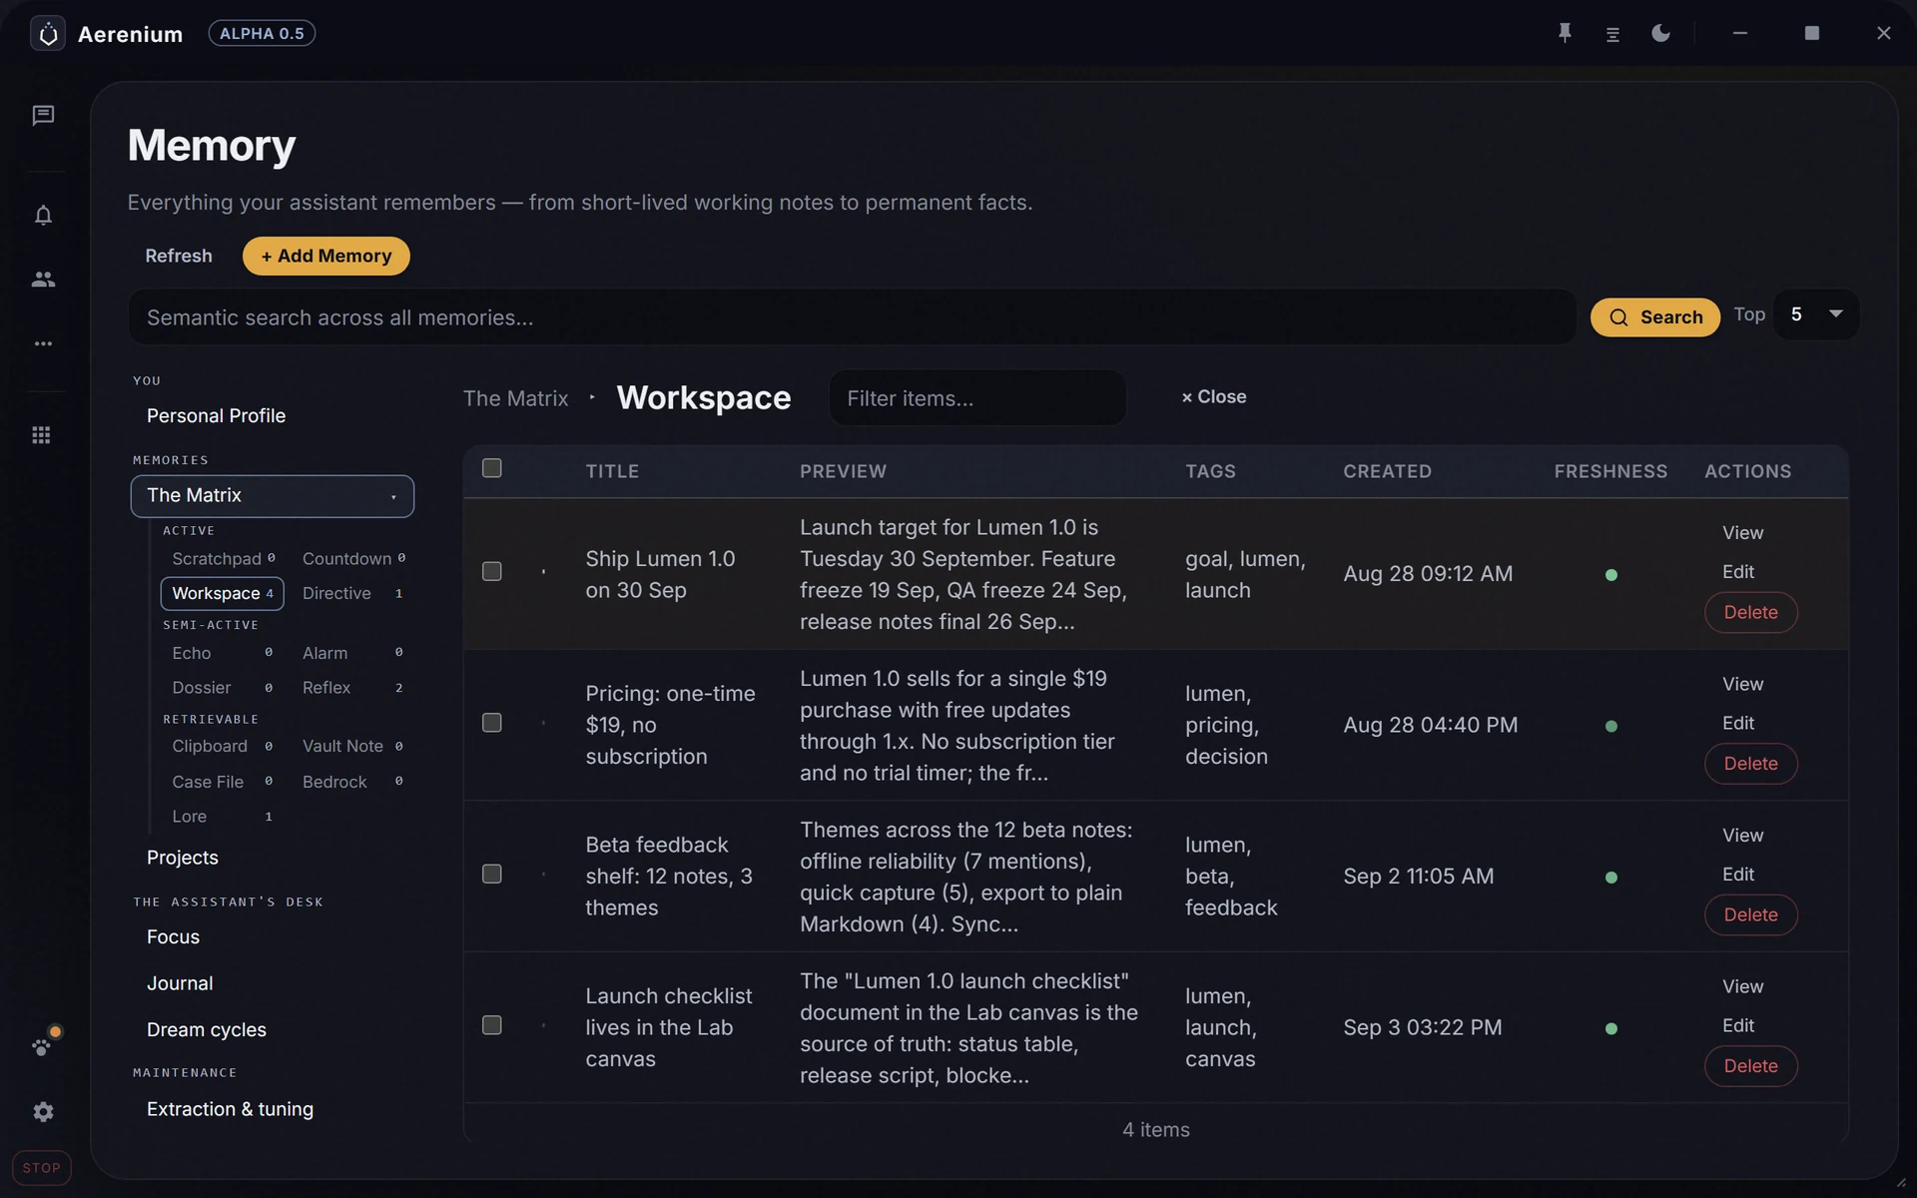
Task: Open the settings gear icon
Action: pos(43,1112)
